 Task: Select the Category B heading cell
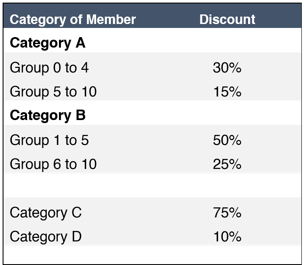48,116
